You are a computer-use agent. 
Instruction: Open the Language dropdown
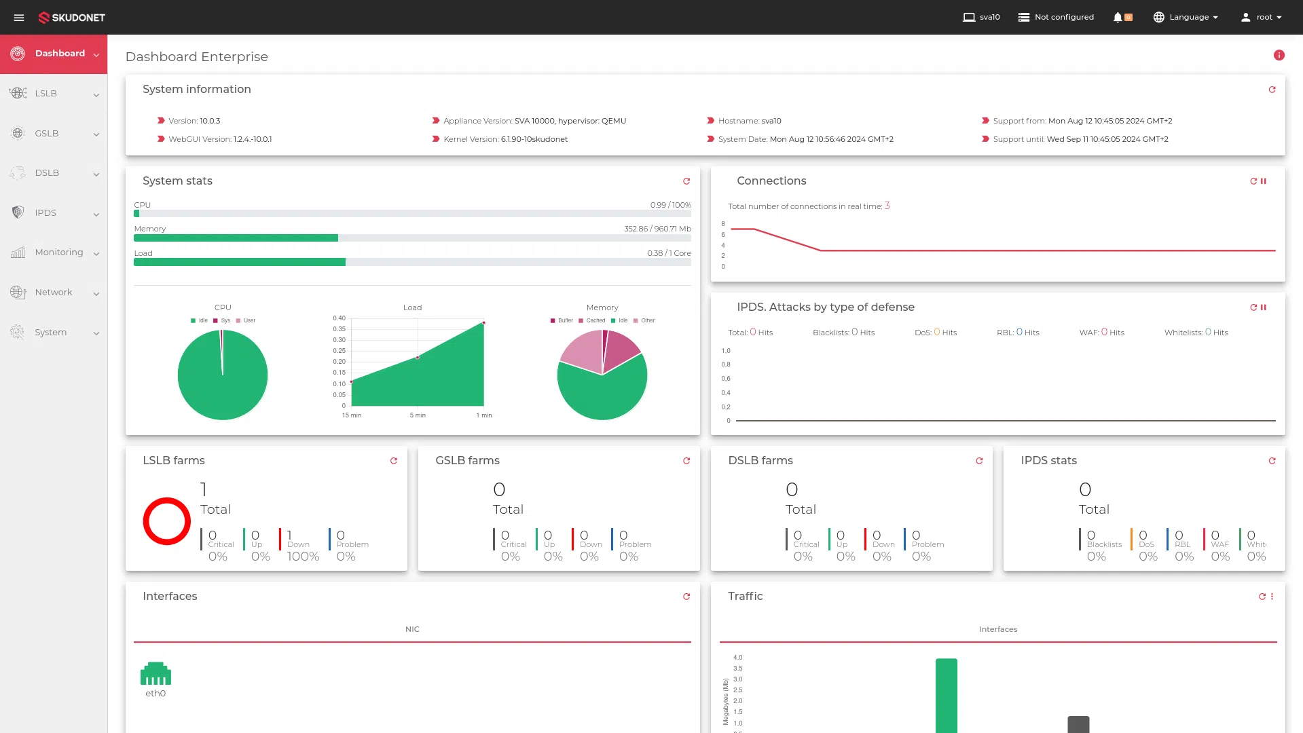coord(1186,18)
